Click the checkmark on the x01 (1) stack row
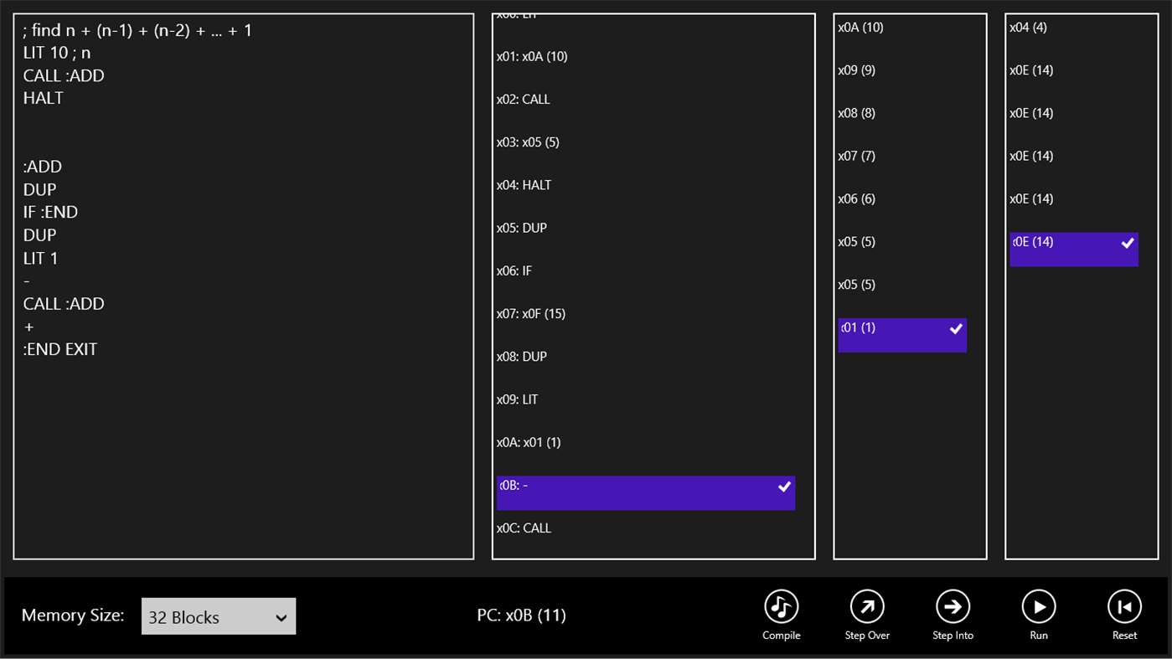 tap(956, 329)
